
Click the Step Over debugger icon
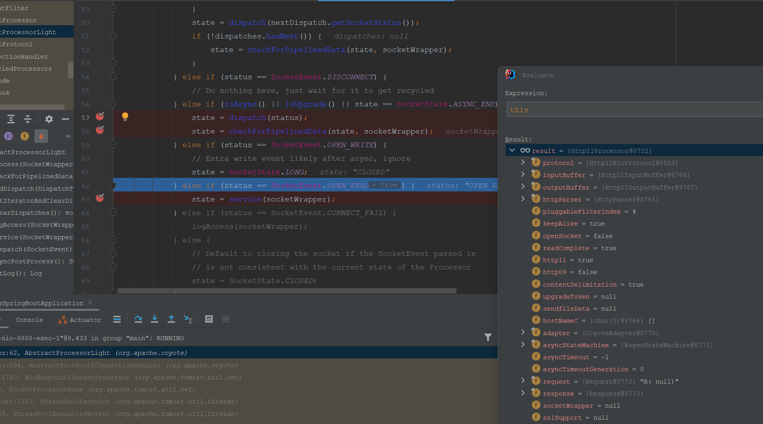tap(138, 319)
